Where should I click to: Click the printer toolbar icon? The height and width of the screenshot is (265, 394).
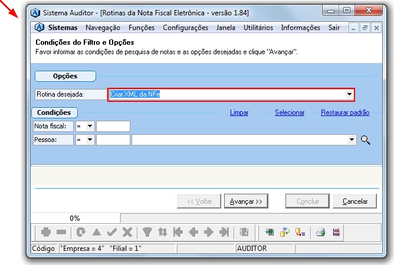(321, 232)
